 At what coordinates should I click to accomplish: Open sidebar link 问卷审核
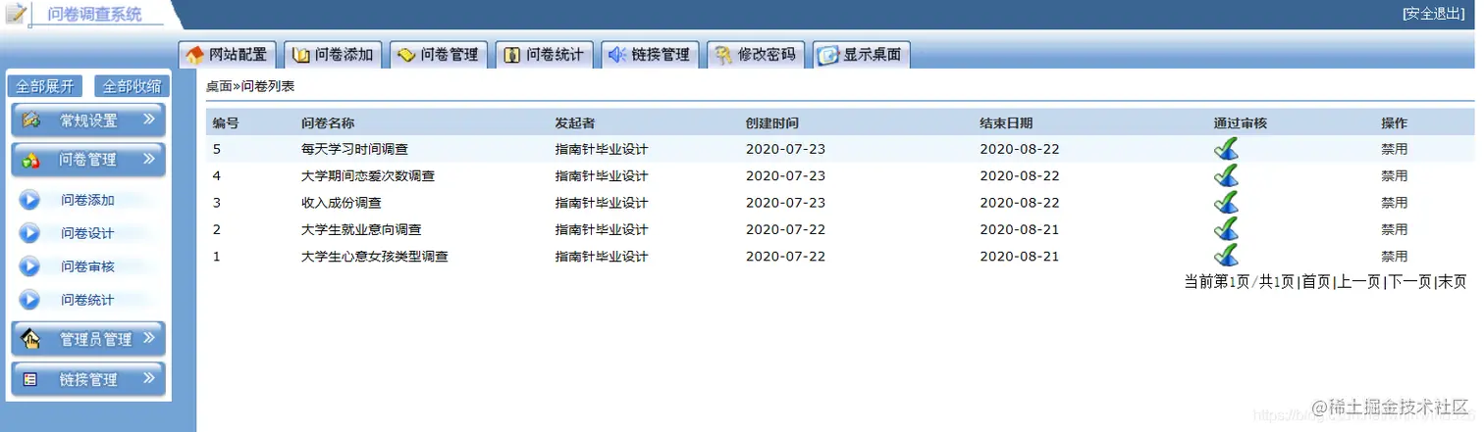pyautogui.click(x=87, y=266)
